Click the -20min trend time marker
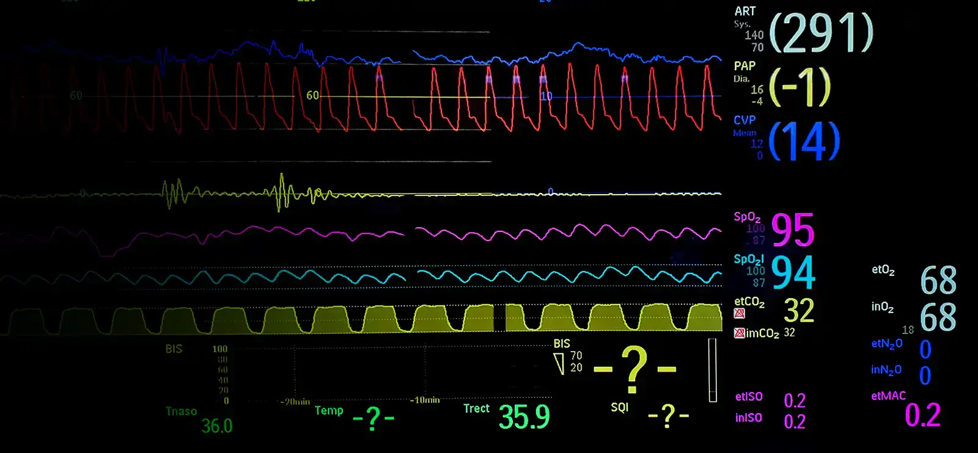This screenshot has width=978, height=453. coord(295,402)
